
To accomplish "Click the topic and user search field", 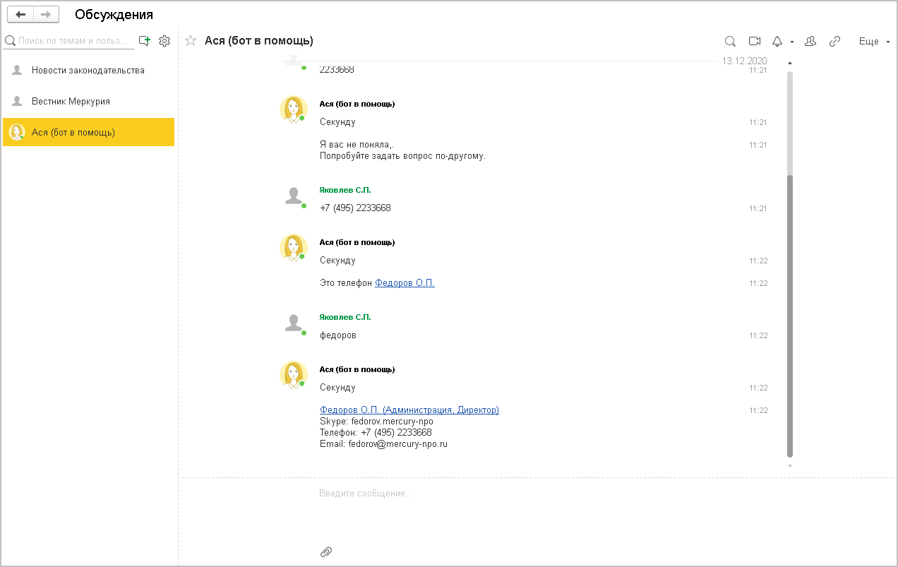I will pos(74,41).
